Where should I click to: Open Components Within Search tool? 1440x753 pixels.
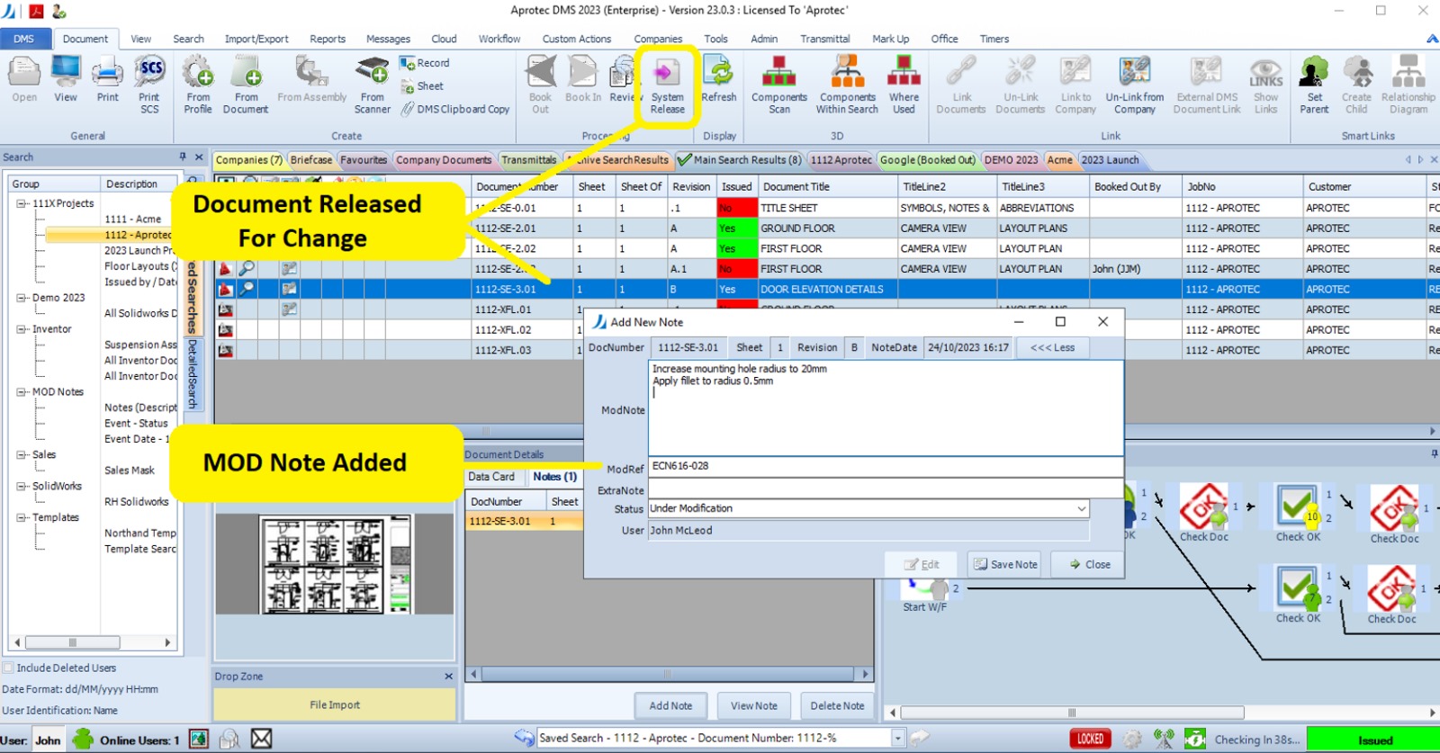(847, 85)
